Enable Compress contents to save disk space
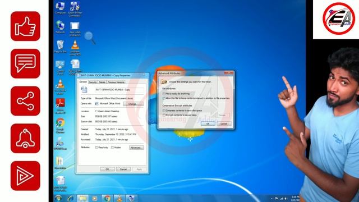 pyautogui.click(x=164, y=111)
